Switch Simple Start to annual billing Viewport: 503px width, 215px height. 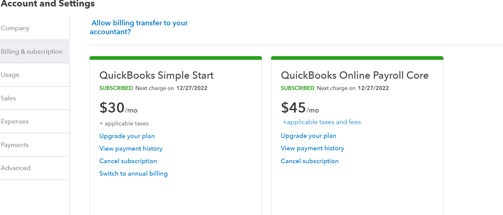pos(133,174)
